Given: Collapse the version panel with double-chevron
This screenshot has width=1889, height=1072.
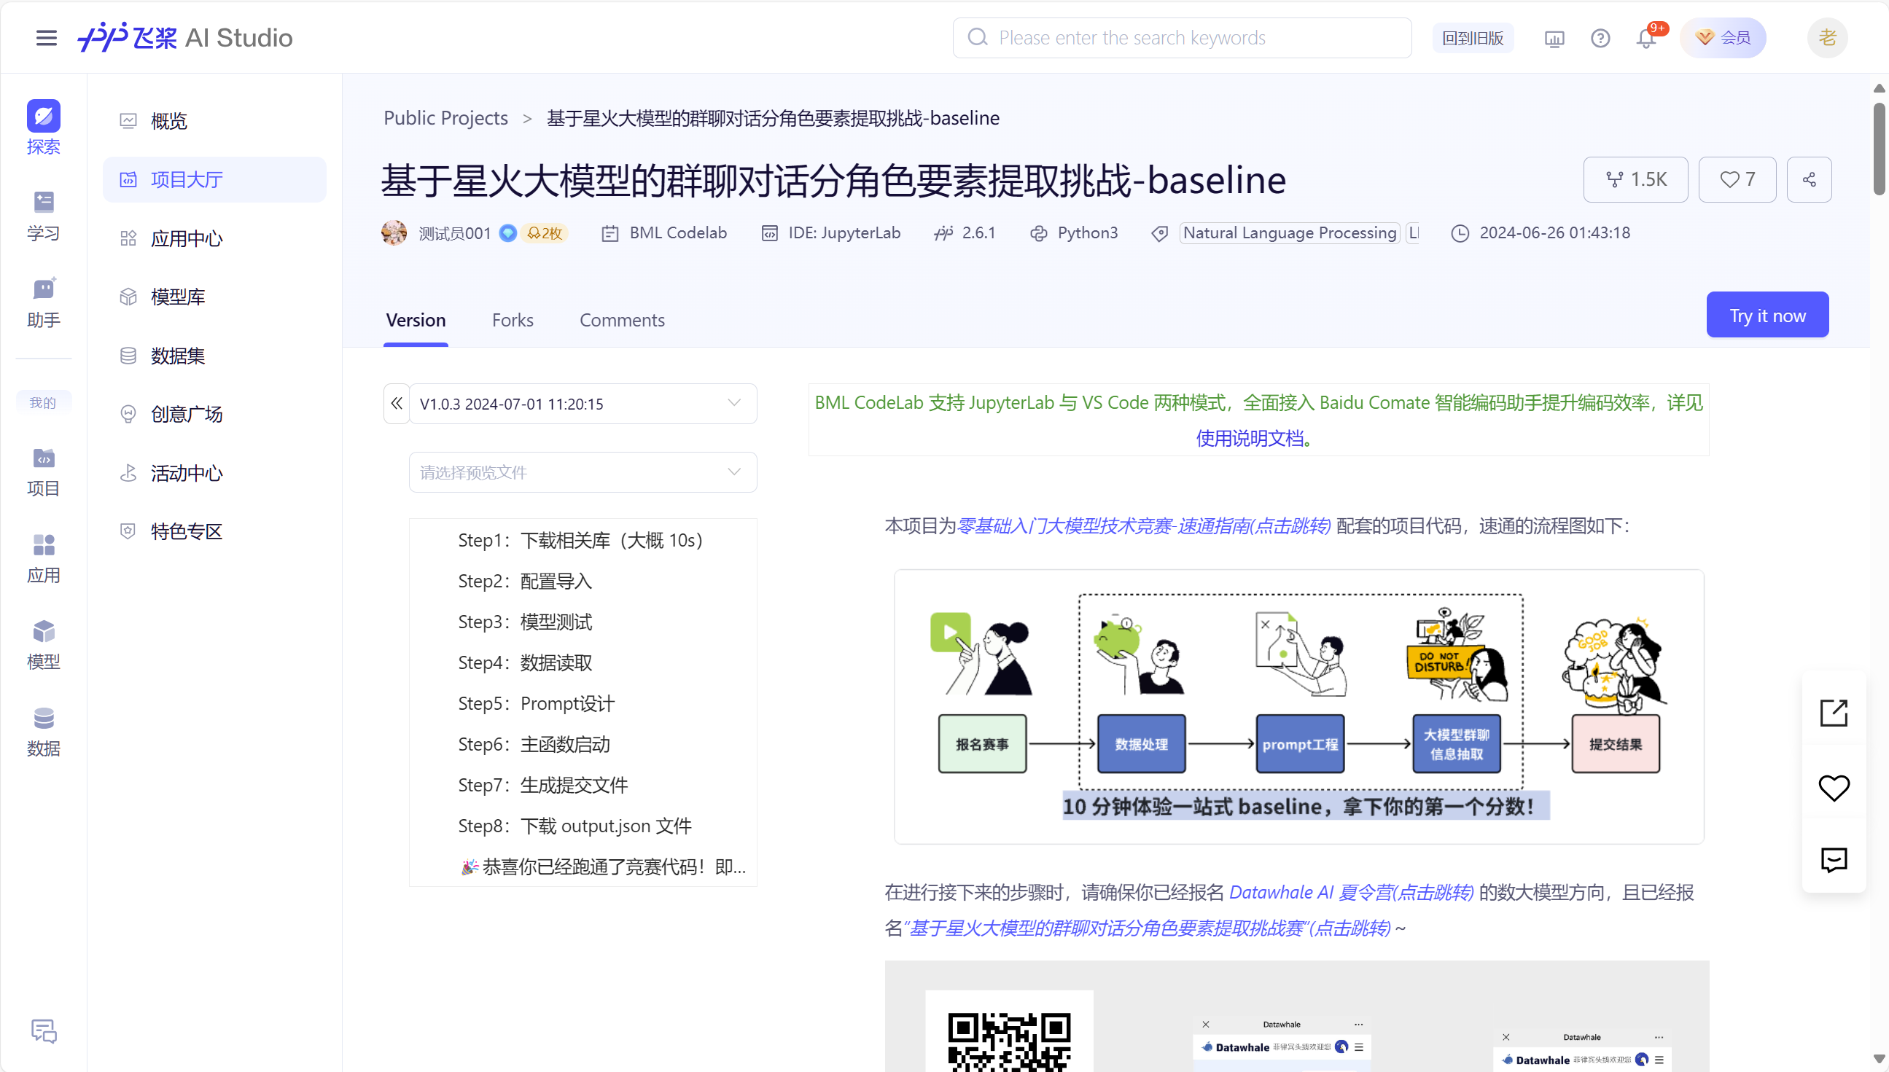Looking at the screenshot, I should tap(396, 404).
